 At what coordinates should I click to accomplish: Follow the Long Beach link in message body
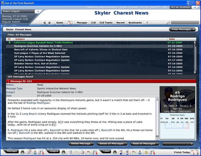29,114
